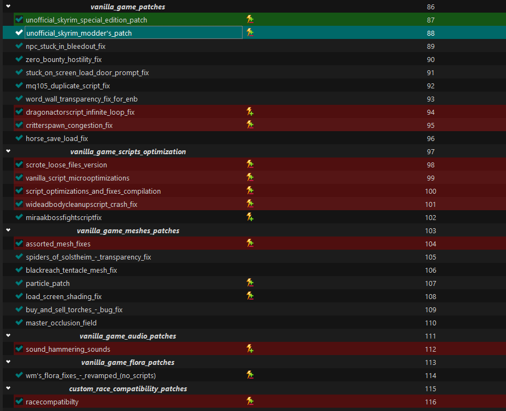Collapse vanilla_game_flora_patches separator
506x411 pixels.
coord(8,362)
